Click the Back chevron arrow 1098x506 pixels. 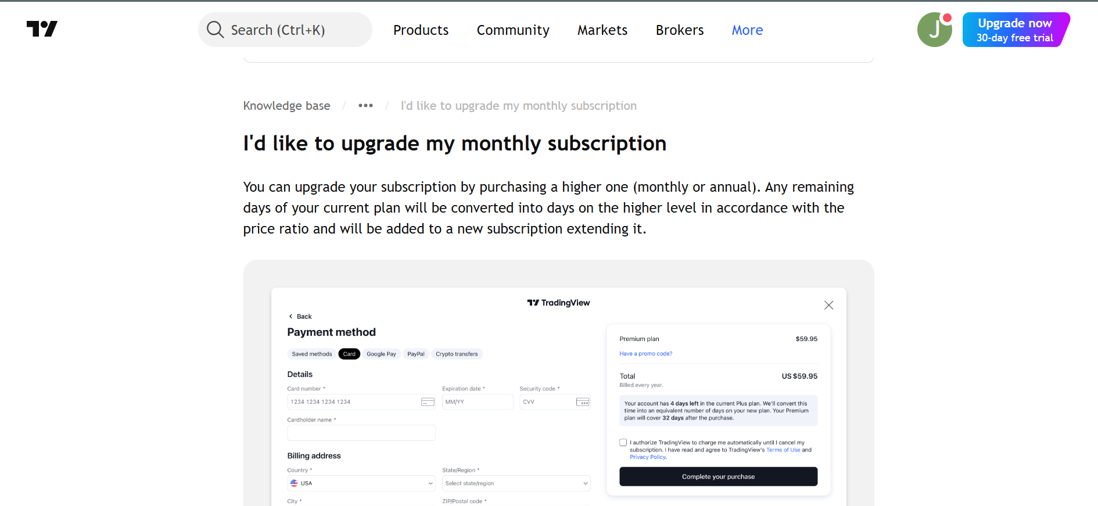pos(290,317)
